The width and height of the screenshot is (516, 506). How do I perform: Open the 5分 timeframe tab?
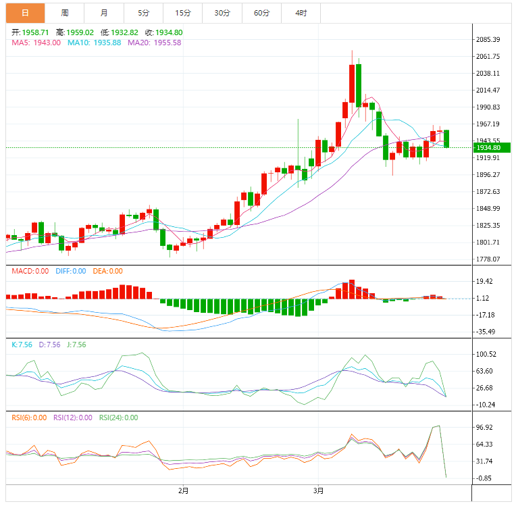[143, 13]
